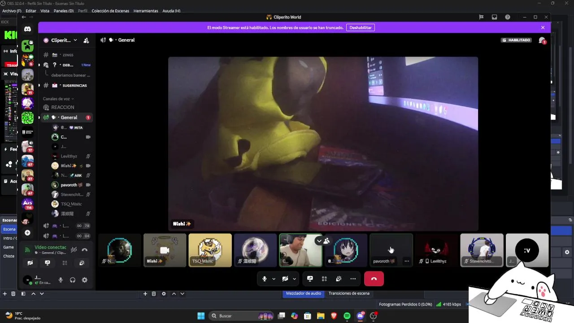Share screen from the call control bar
The height and width of the screenshot is (323, 574).
point(310,279)
